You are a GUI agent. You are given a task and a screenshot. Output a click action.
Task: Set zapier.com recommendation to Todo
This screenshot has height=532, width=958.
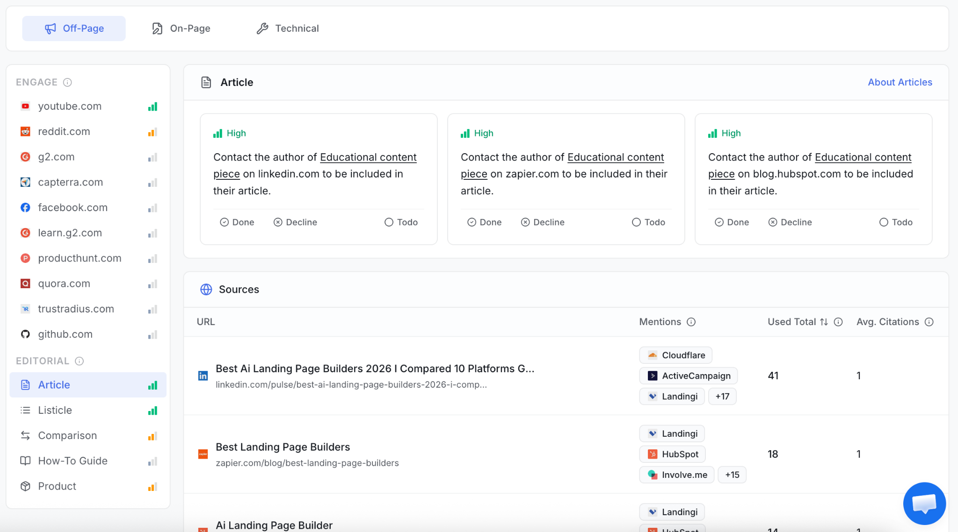[649, 222]
